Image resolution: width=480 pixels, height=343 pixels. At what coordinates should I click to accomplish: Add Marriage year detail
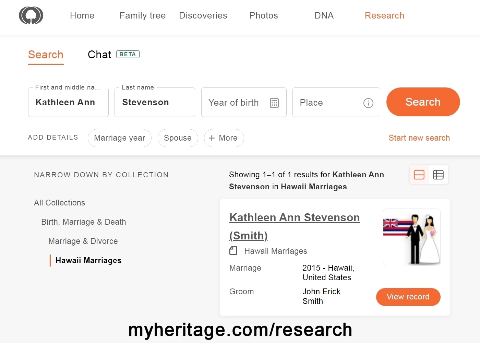pyautogui.click(x=120, y=138)
